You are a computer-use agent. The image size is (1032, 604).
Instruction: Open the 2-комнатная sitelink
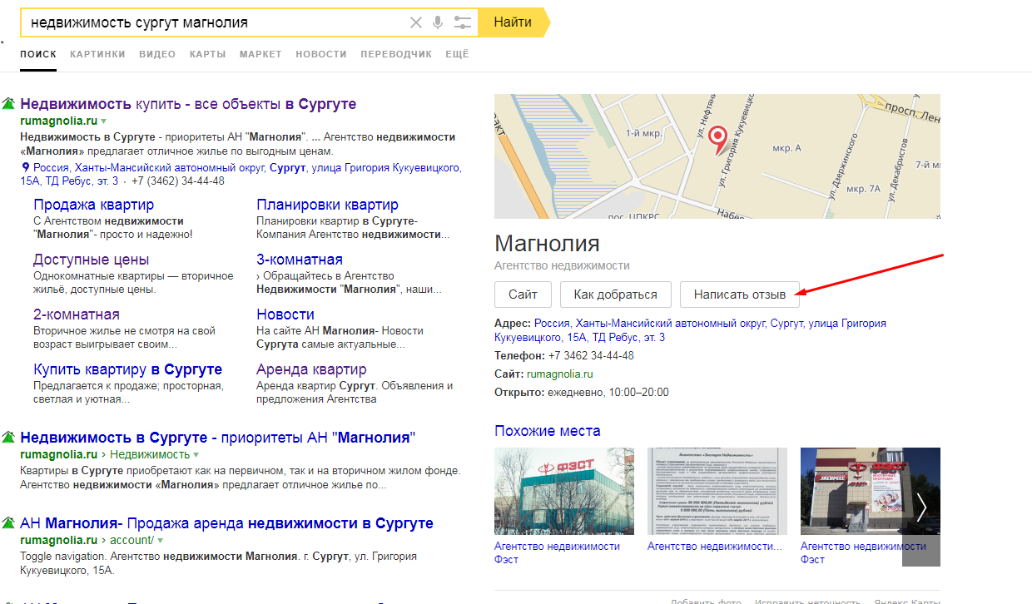point(76,314)
